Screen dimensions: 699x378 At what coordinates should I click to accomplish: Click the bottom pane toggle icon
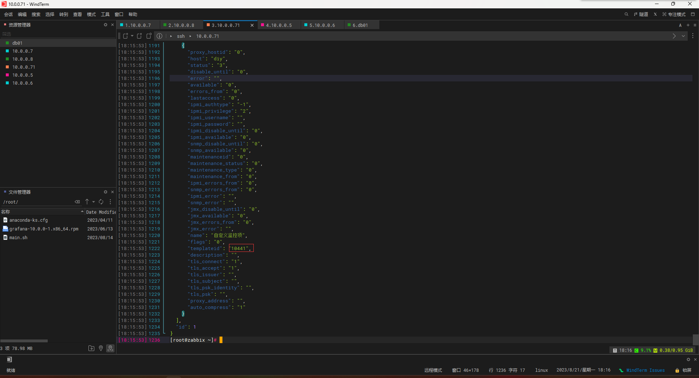point(9,359)
